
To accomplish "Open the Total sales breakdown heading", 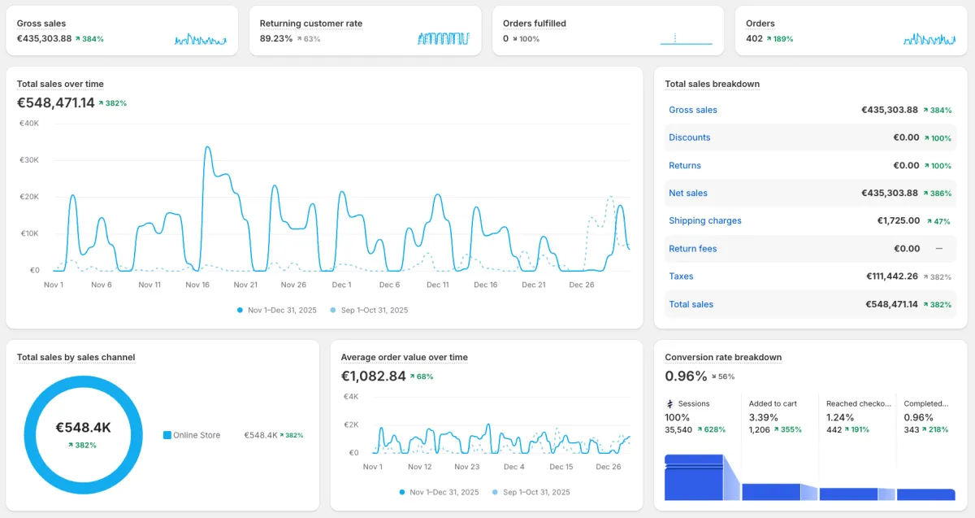I will [x=713, y=84].
